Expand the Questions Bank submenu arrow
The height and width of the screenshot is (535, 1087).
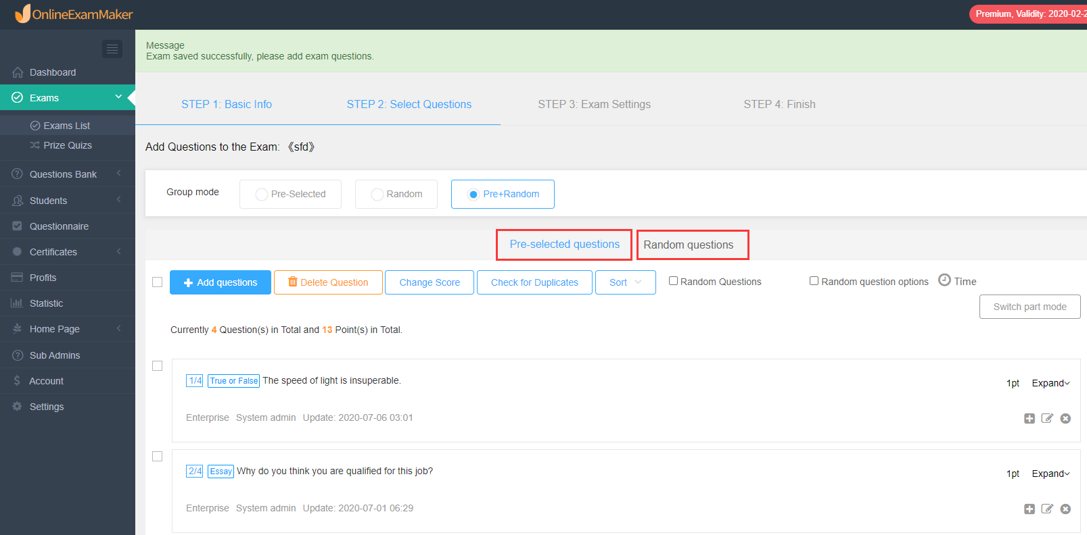(119, 174)
